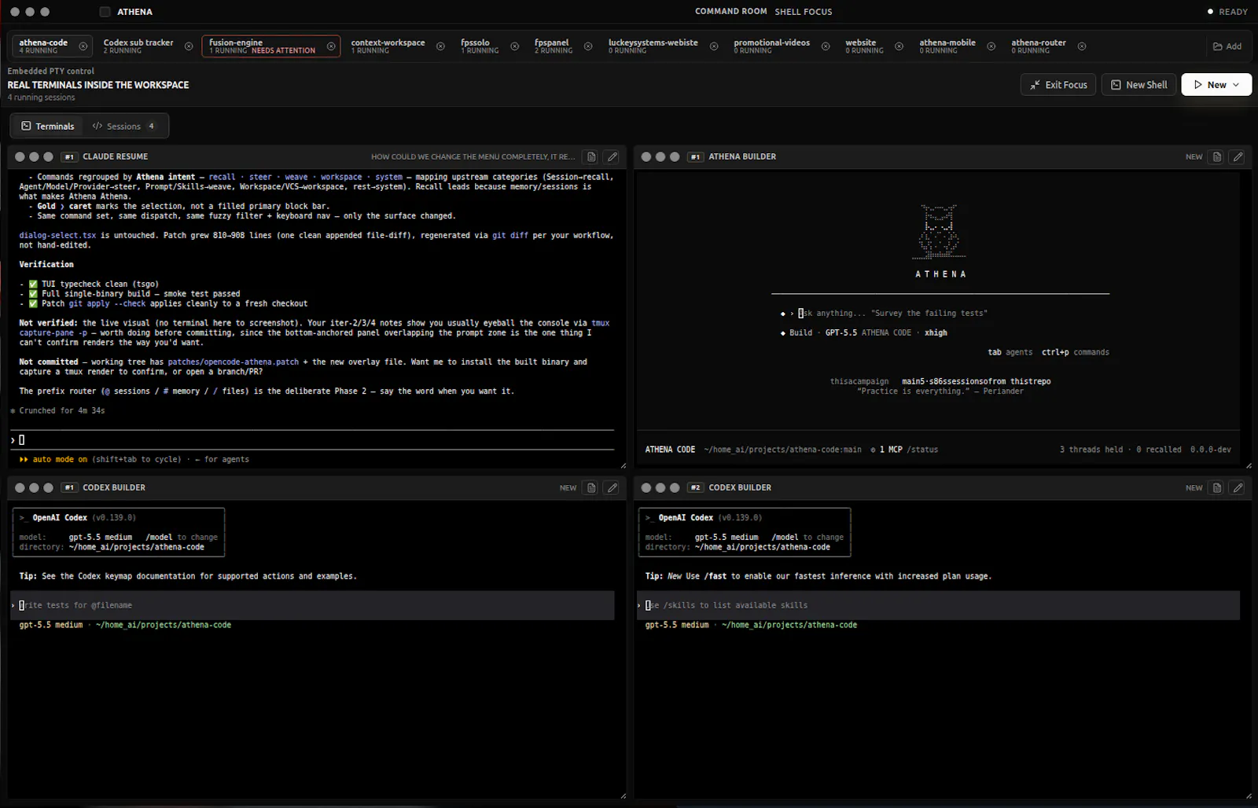Screen dimensions: 1258x808
Task: Select the Sessions view tab
Action: tap(124, 126)
